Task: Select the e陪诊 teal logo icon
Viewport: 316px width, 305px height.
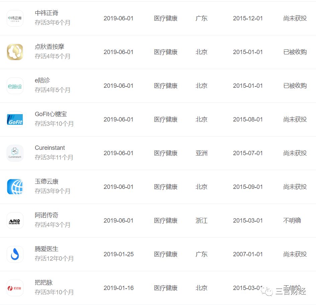Action: point(15,86)
